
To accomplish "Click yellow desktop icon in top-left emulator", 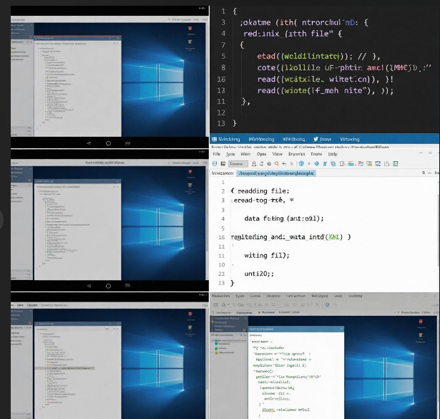I will (190, 42).
